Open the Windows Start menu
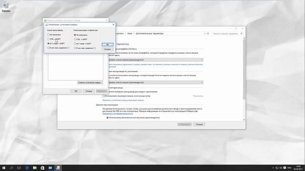Screen dimensions: 305x171 (4, 168)
